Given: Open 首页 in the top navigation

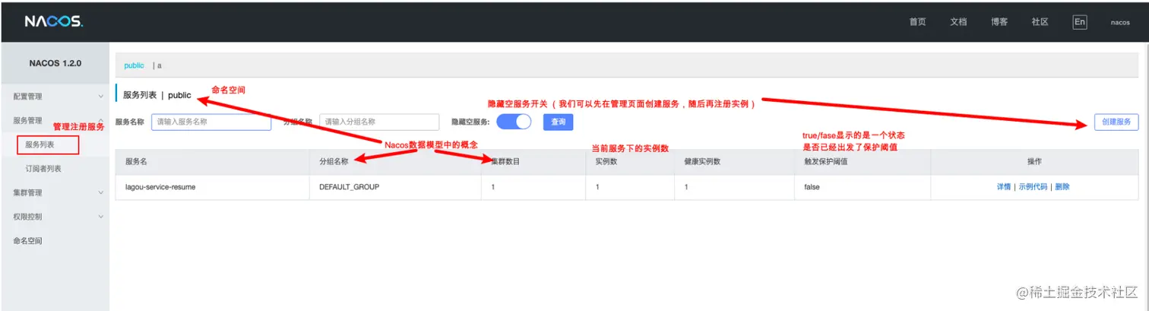Looking at the screenshot, I should point(917,22).
